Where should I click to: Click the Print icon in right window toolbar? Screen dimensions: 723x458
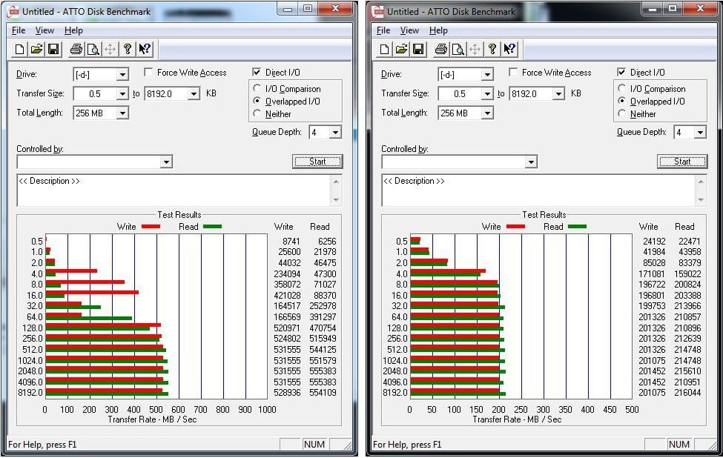click(440, 50)
